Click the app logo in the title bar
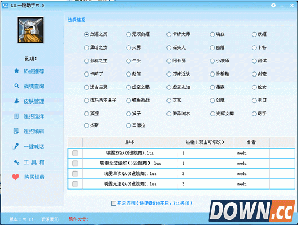 pos(5,6)
